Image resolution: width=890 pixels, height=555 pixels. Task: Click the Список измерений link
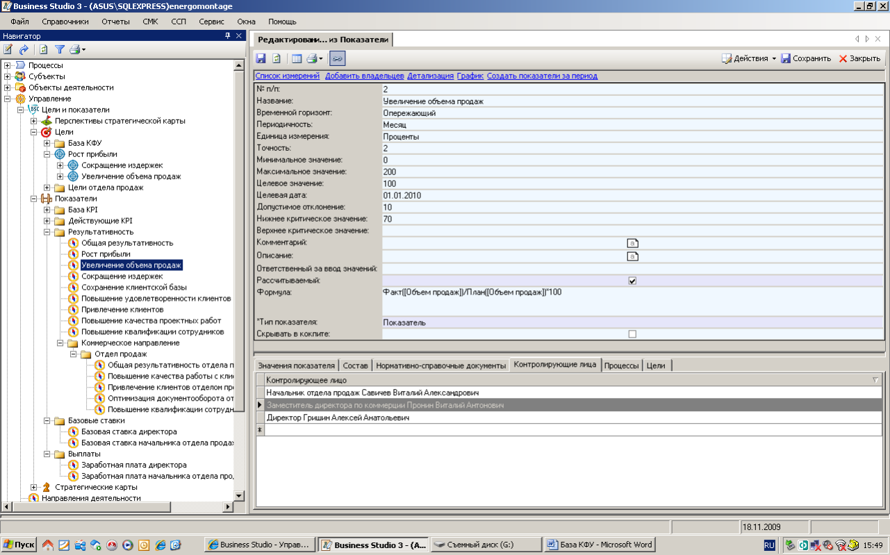pyautogui.click(x=287, y=76)
